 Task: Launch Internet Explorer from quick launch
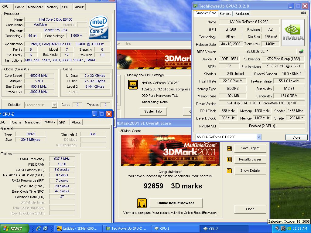(x=39, y=228)
